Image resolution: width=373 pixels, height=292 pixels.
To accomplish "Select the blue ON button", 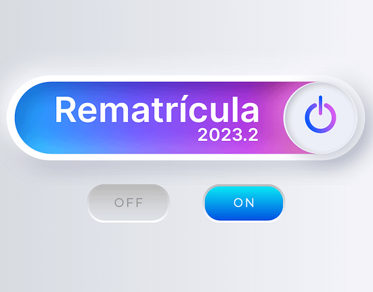I will pyautogui.click(x=244, y=203).
